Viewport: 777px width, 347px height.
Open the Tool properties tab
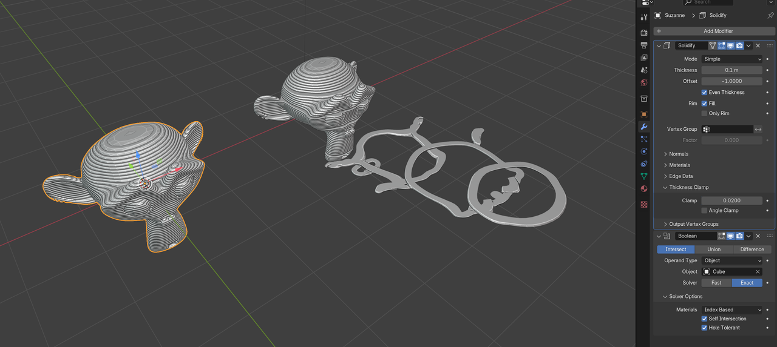(644, 17)
